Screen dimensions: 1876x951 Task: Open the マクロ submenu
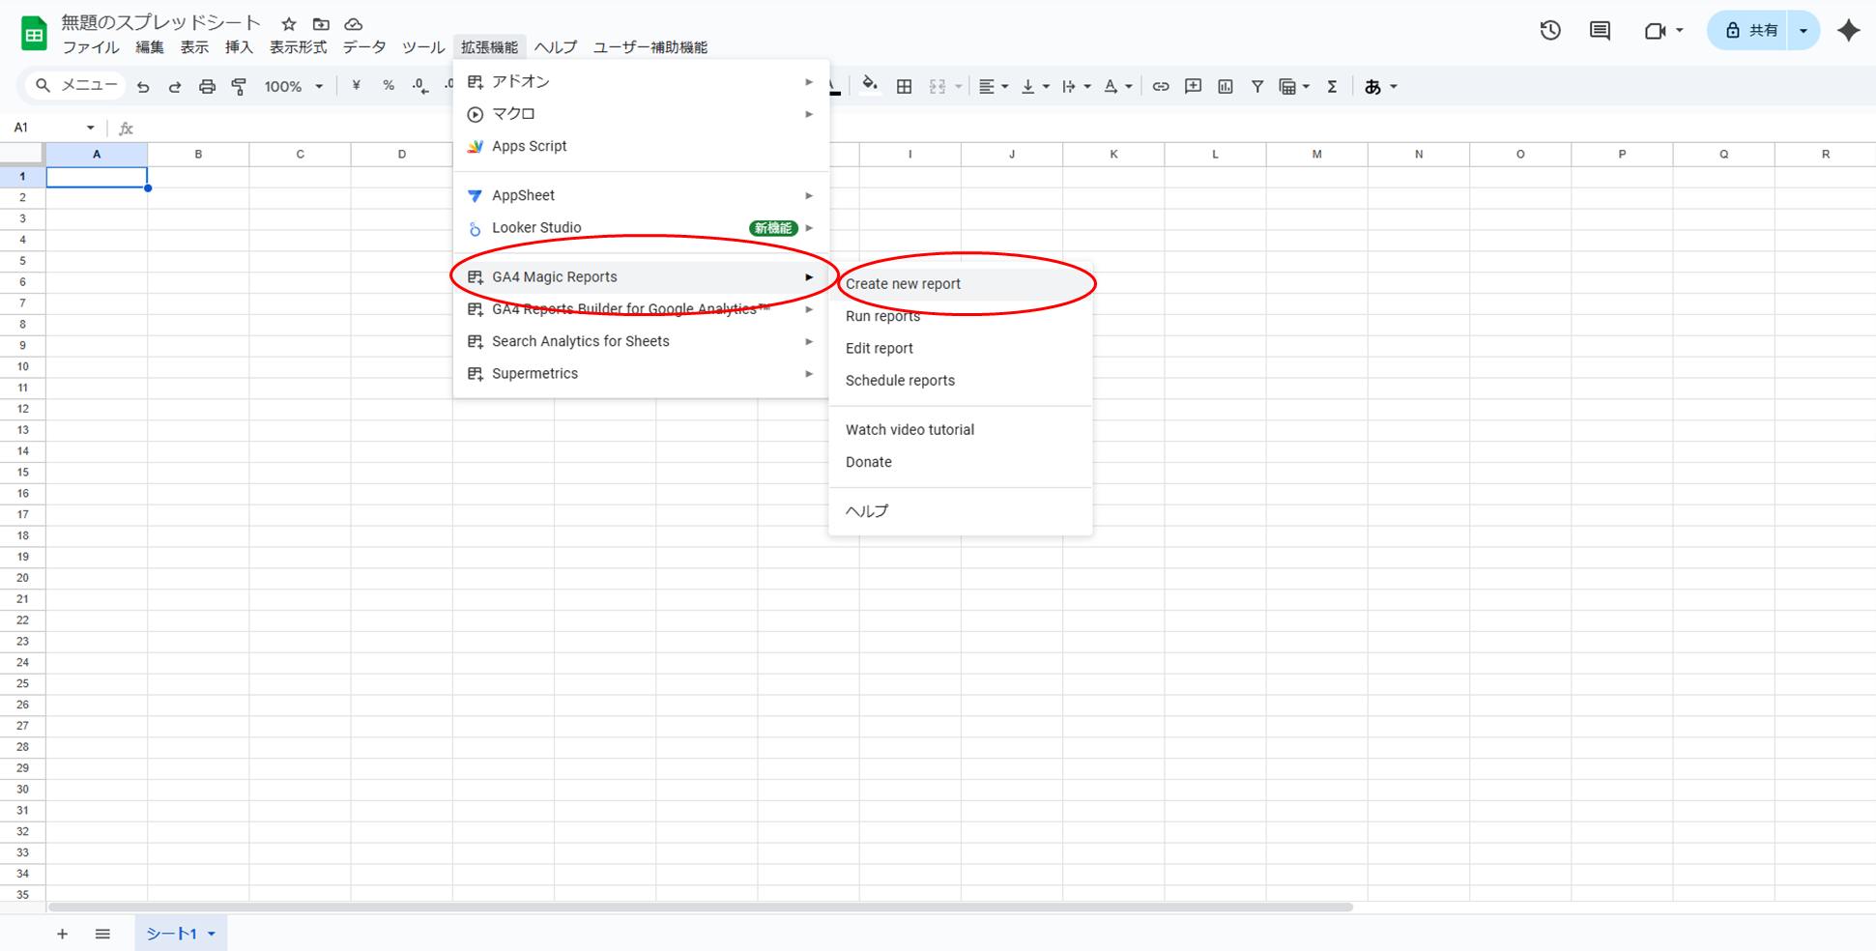click(x=641, y=114)
